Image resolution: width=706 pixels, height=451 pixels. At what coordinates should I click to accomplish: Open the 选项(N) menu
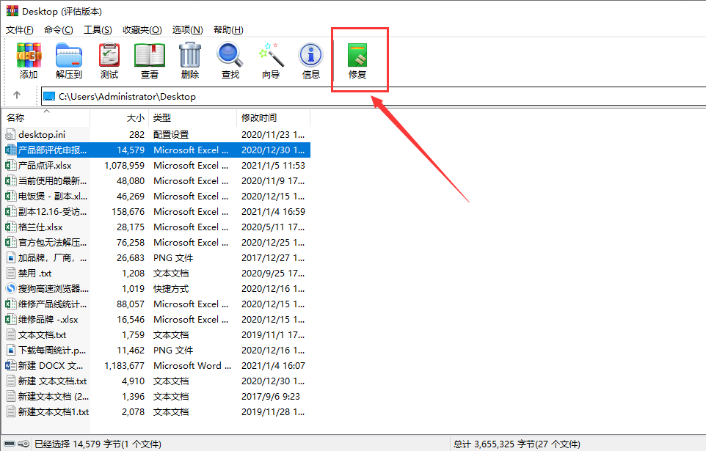(187, 30)
